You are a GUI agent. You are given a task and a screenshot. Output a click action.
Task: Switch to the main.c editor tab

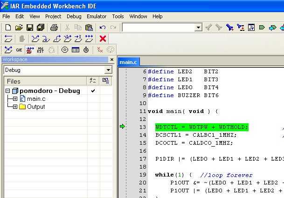pos(128,62)
